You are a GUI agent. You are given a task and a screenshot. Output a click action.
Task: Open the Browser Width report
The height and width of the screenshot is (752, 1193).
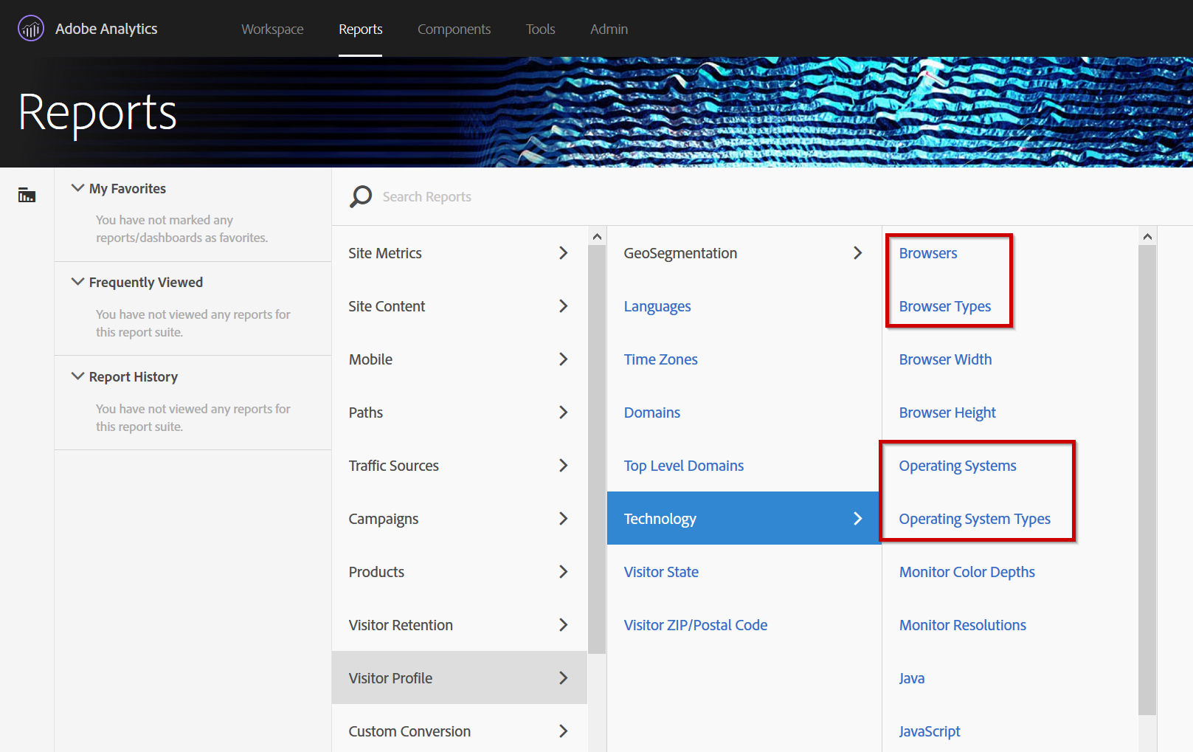pyautogui.click(x=945, y=359)
